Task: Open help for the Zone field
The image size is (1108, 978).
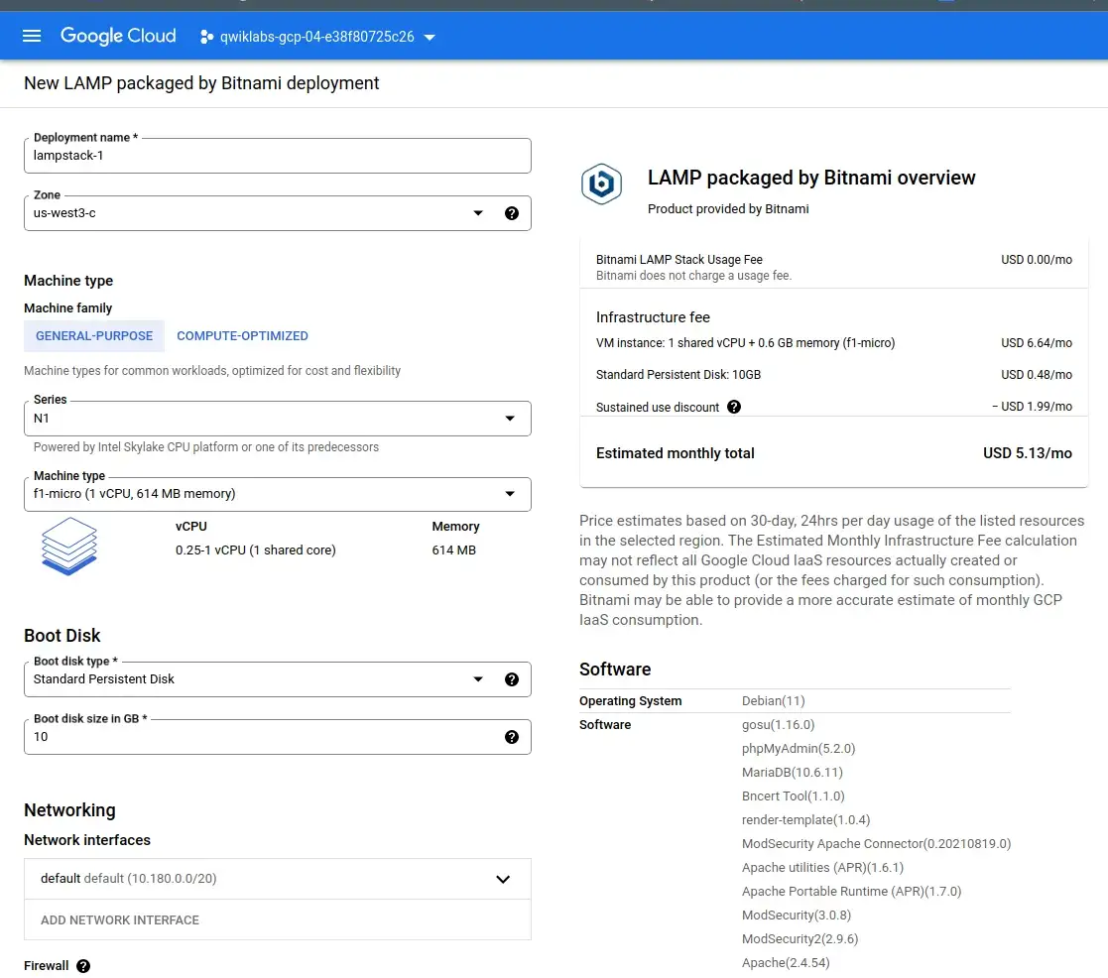Action: [x=512, y=213]
